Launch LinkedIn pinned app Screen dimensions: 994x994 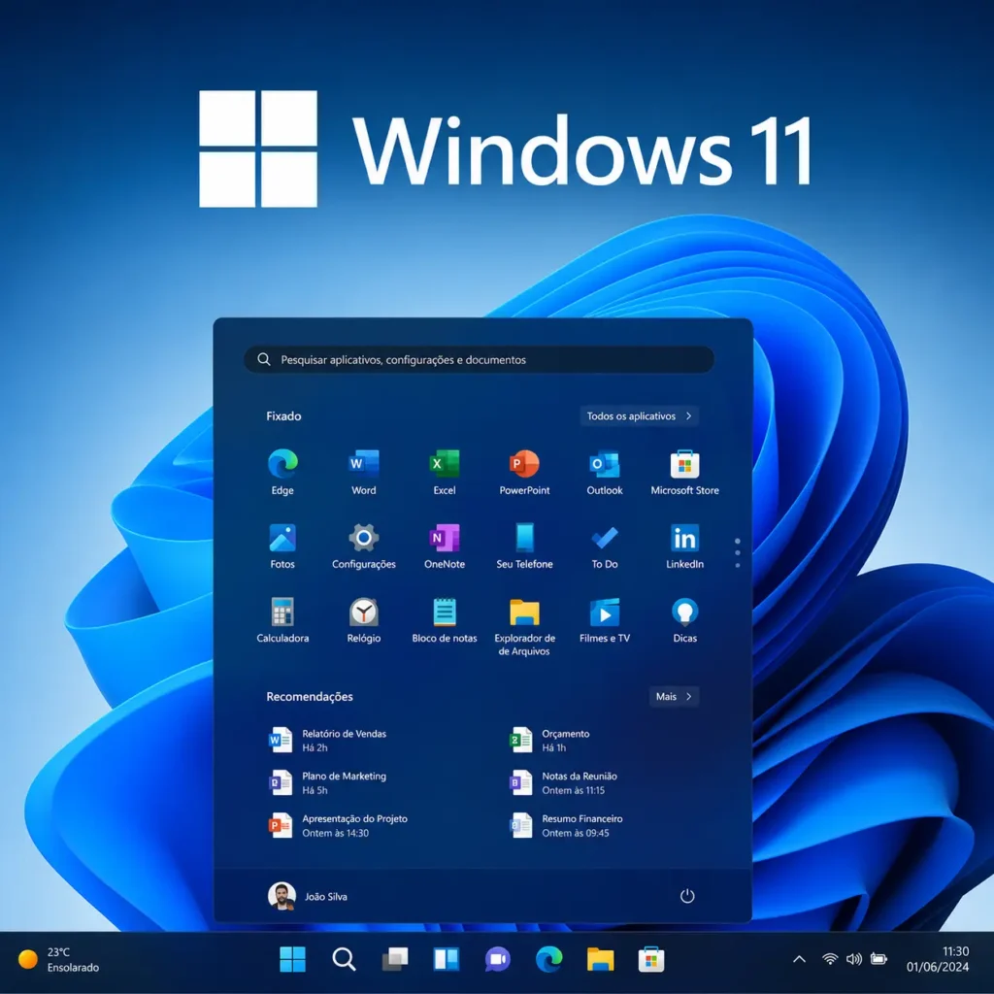[x=684, y=546]
